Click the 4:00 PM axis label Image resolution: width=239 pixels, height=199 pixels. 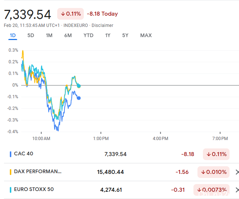[x=161, y=139]
